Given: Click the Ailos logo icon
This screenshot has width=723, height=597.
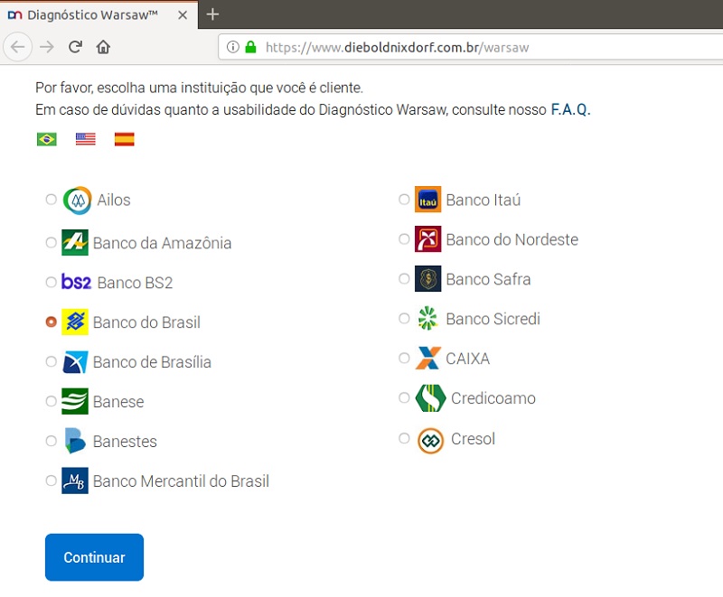Looking at the screenshot, I should pos(78,201).
